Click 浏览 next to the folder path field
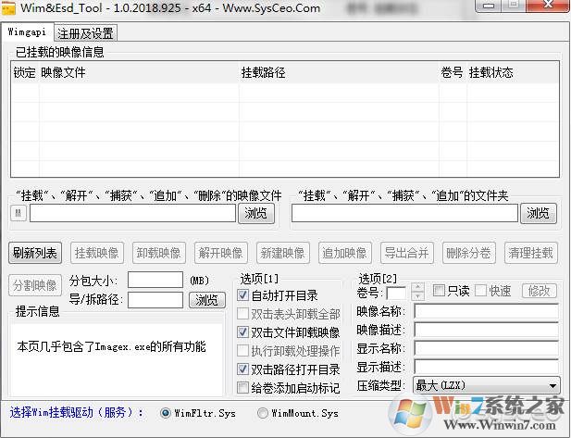Image resolution: width=571 pixels, height=438 pixels. coord(540,214)
